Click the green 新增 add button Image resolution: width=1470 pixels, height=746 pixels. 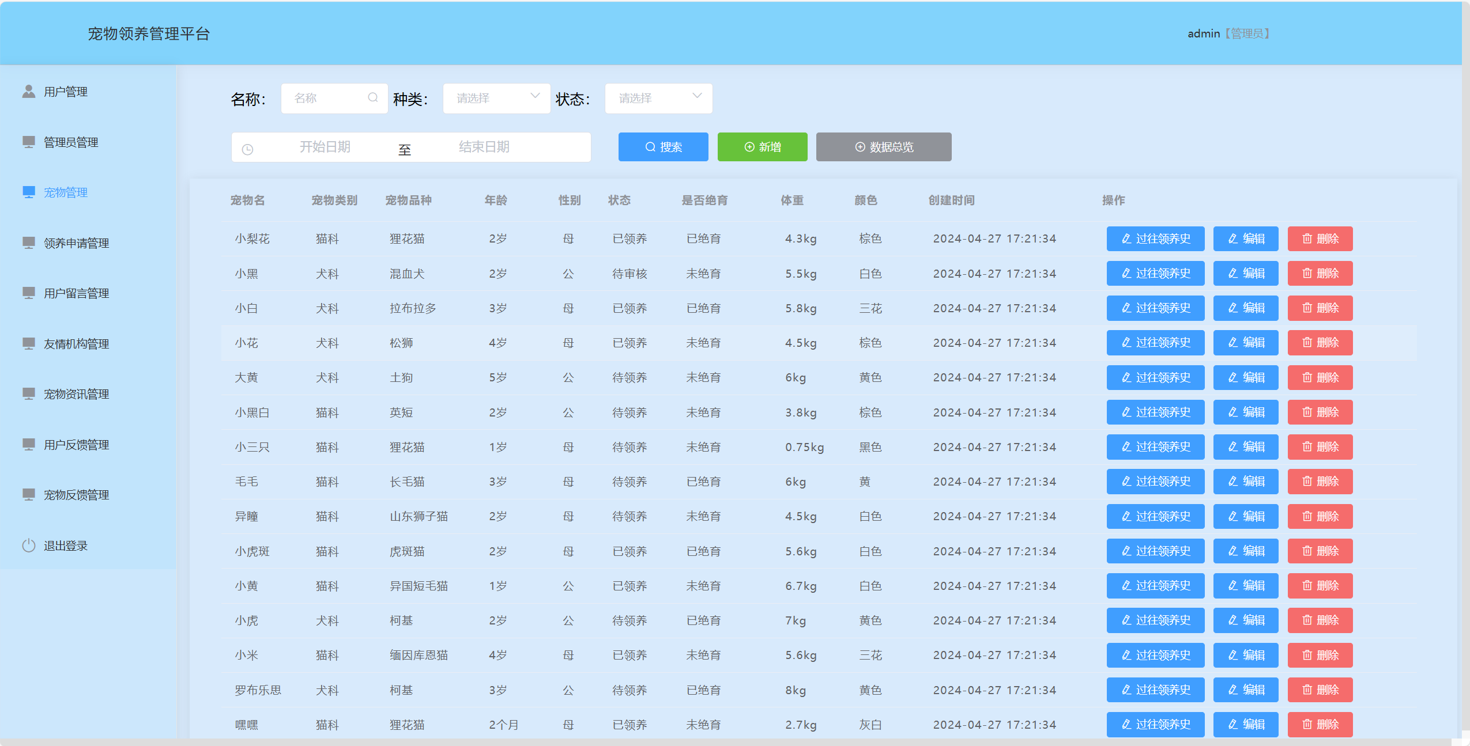tap(762, 147)
